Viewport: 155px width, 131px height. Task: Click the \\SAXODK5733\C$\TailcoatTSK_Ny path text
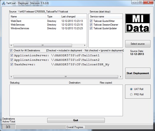point(80,65)
